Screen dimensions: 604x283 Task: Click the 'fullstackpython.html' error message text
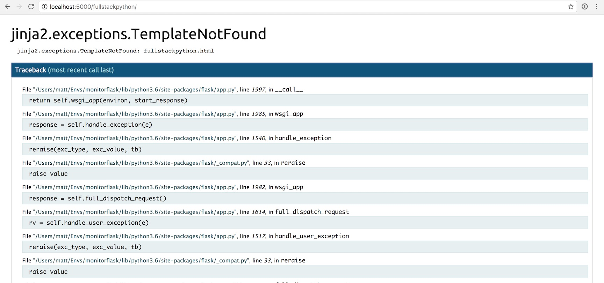179,51
